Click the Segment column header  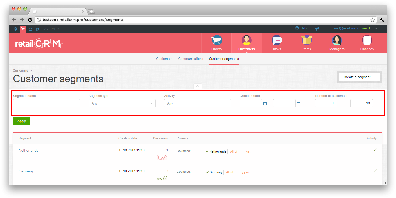(25, 138)
